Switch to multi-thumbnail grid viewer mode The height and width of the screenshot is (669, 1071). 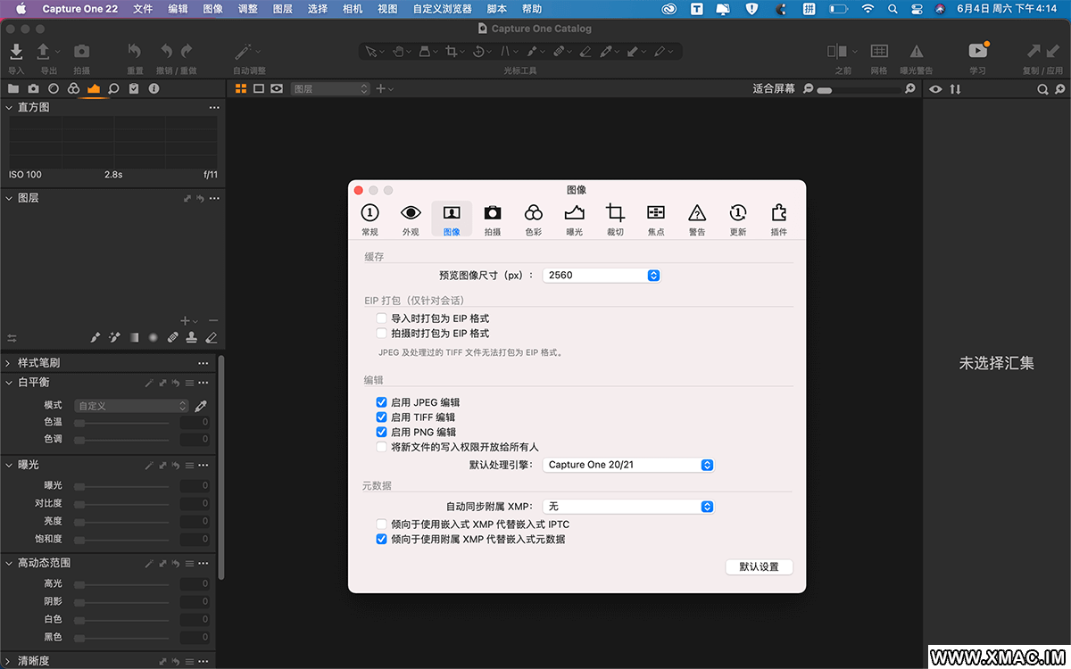pos(240,89)
